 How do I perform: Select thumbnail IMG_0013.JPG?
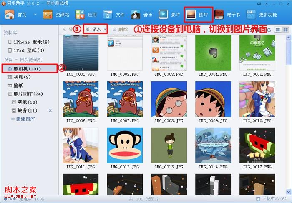point(169,145)
